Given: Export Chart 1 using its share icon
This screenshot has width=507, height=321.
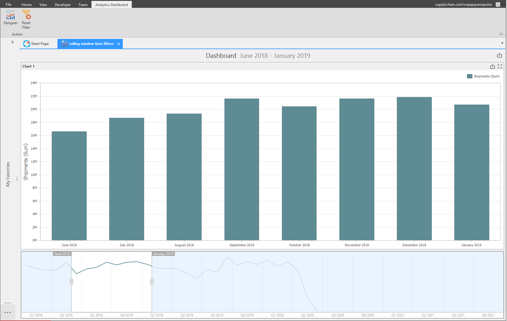Looking at the screenshot, I should click(x=493, y=66).
